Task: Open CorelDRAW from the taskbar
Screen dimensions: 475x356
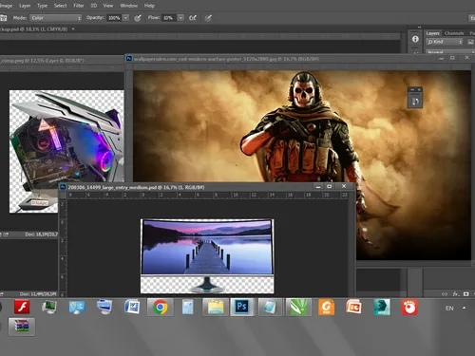Action: (298, 307)
